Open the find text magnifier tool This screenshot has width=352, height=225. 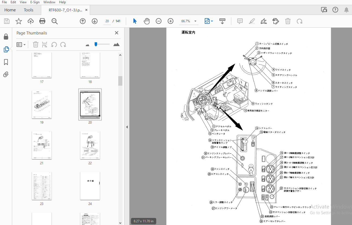[55, 21]
